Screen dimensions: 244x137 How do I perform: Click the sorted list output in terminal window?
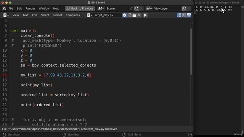coord(213,10)
